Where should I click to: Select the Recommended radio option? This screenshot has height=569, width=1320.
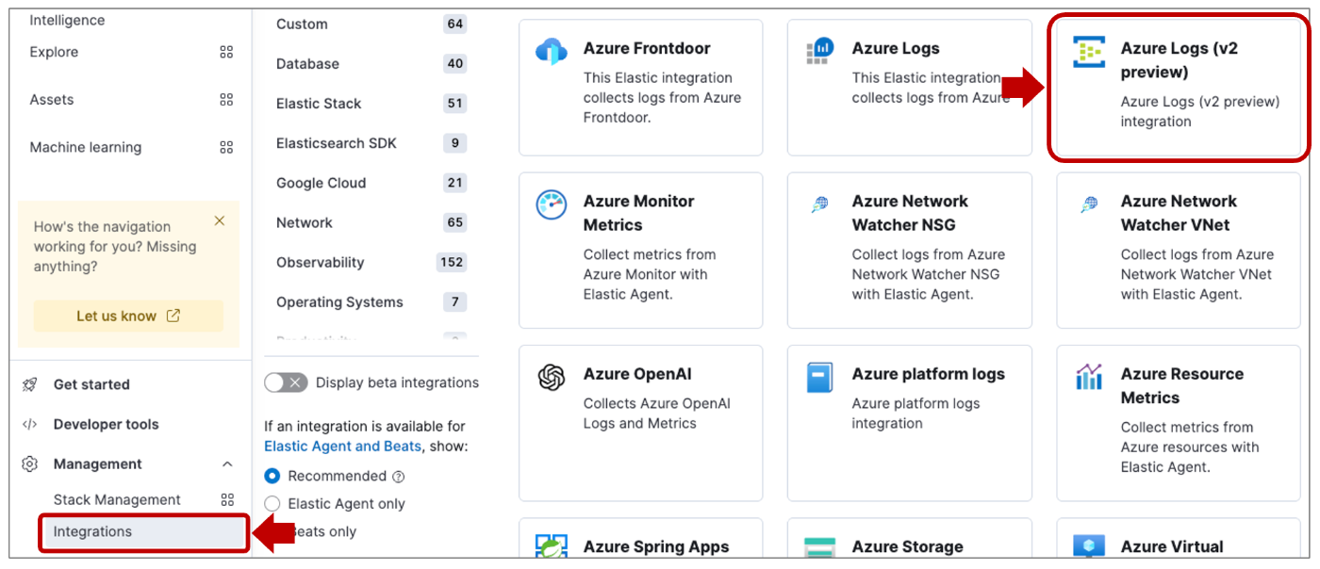pyautogui.click(x=272, y=476)
